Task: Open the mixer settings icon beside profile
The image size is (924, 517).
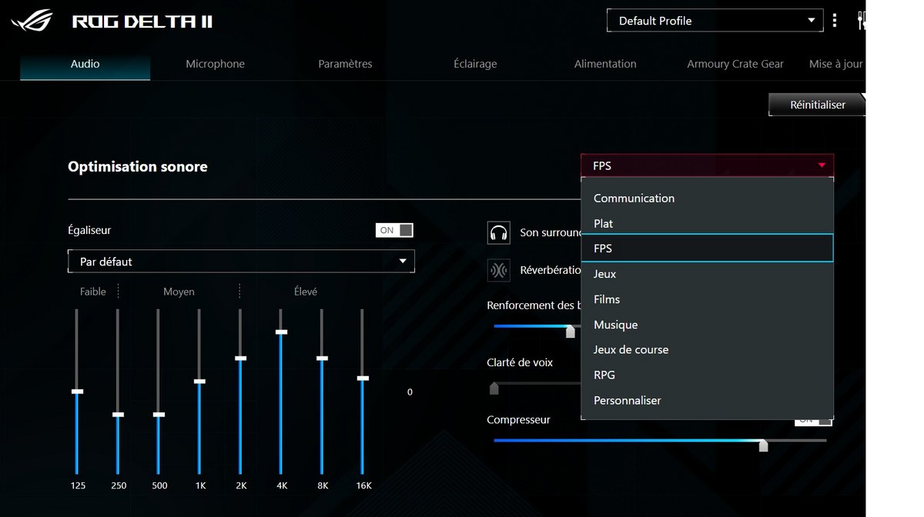Action: point(862,21)
